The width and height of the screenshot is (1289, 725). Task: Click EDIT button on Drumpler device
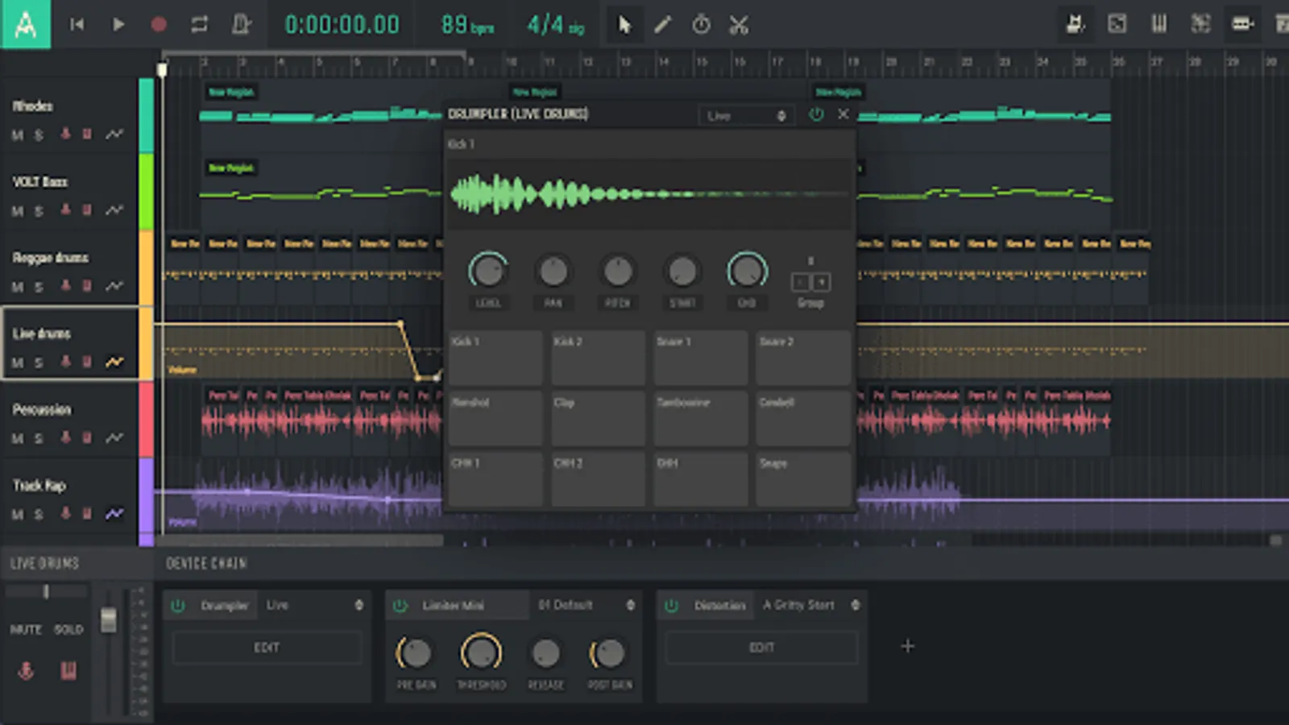coord(267,648)
